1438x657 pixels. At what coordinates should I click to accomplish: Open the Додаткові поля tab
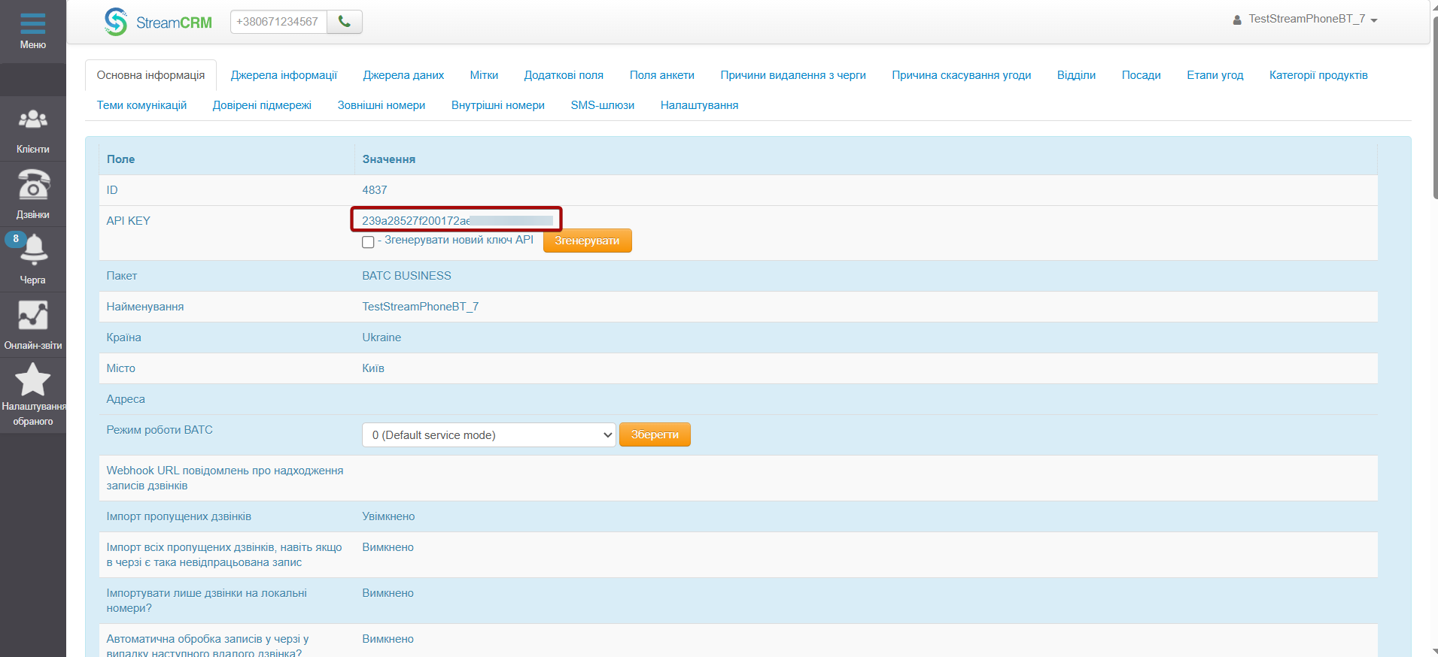[564, 75]
